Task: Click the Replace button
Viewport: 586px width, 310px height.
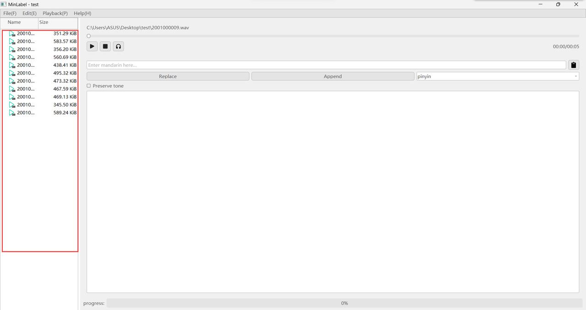Action: 168,76
